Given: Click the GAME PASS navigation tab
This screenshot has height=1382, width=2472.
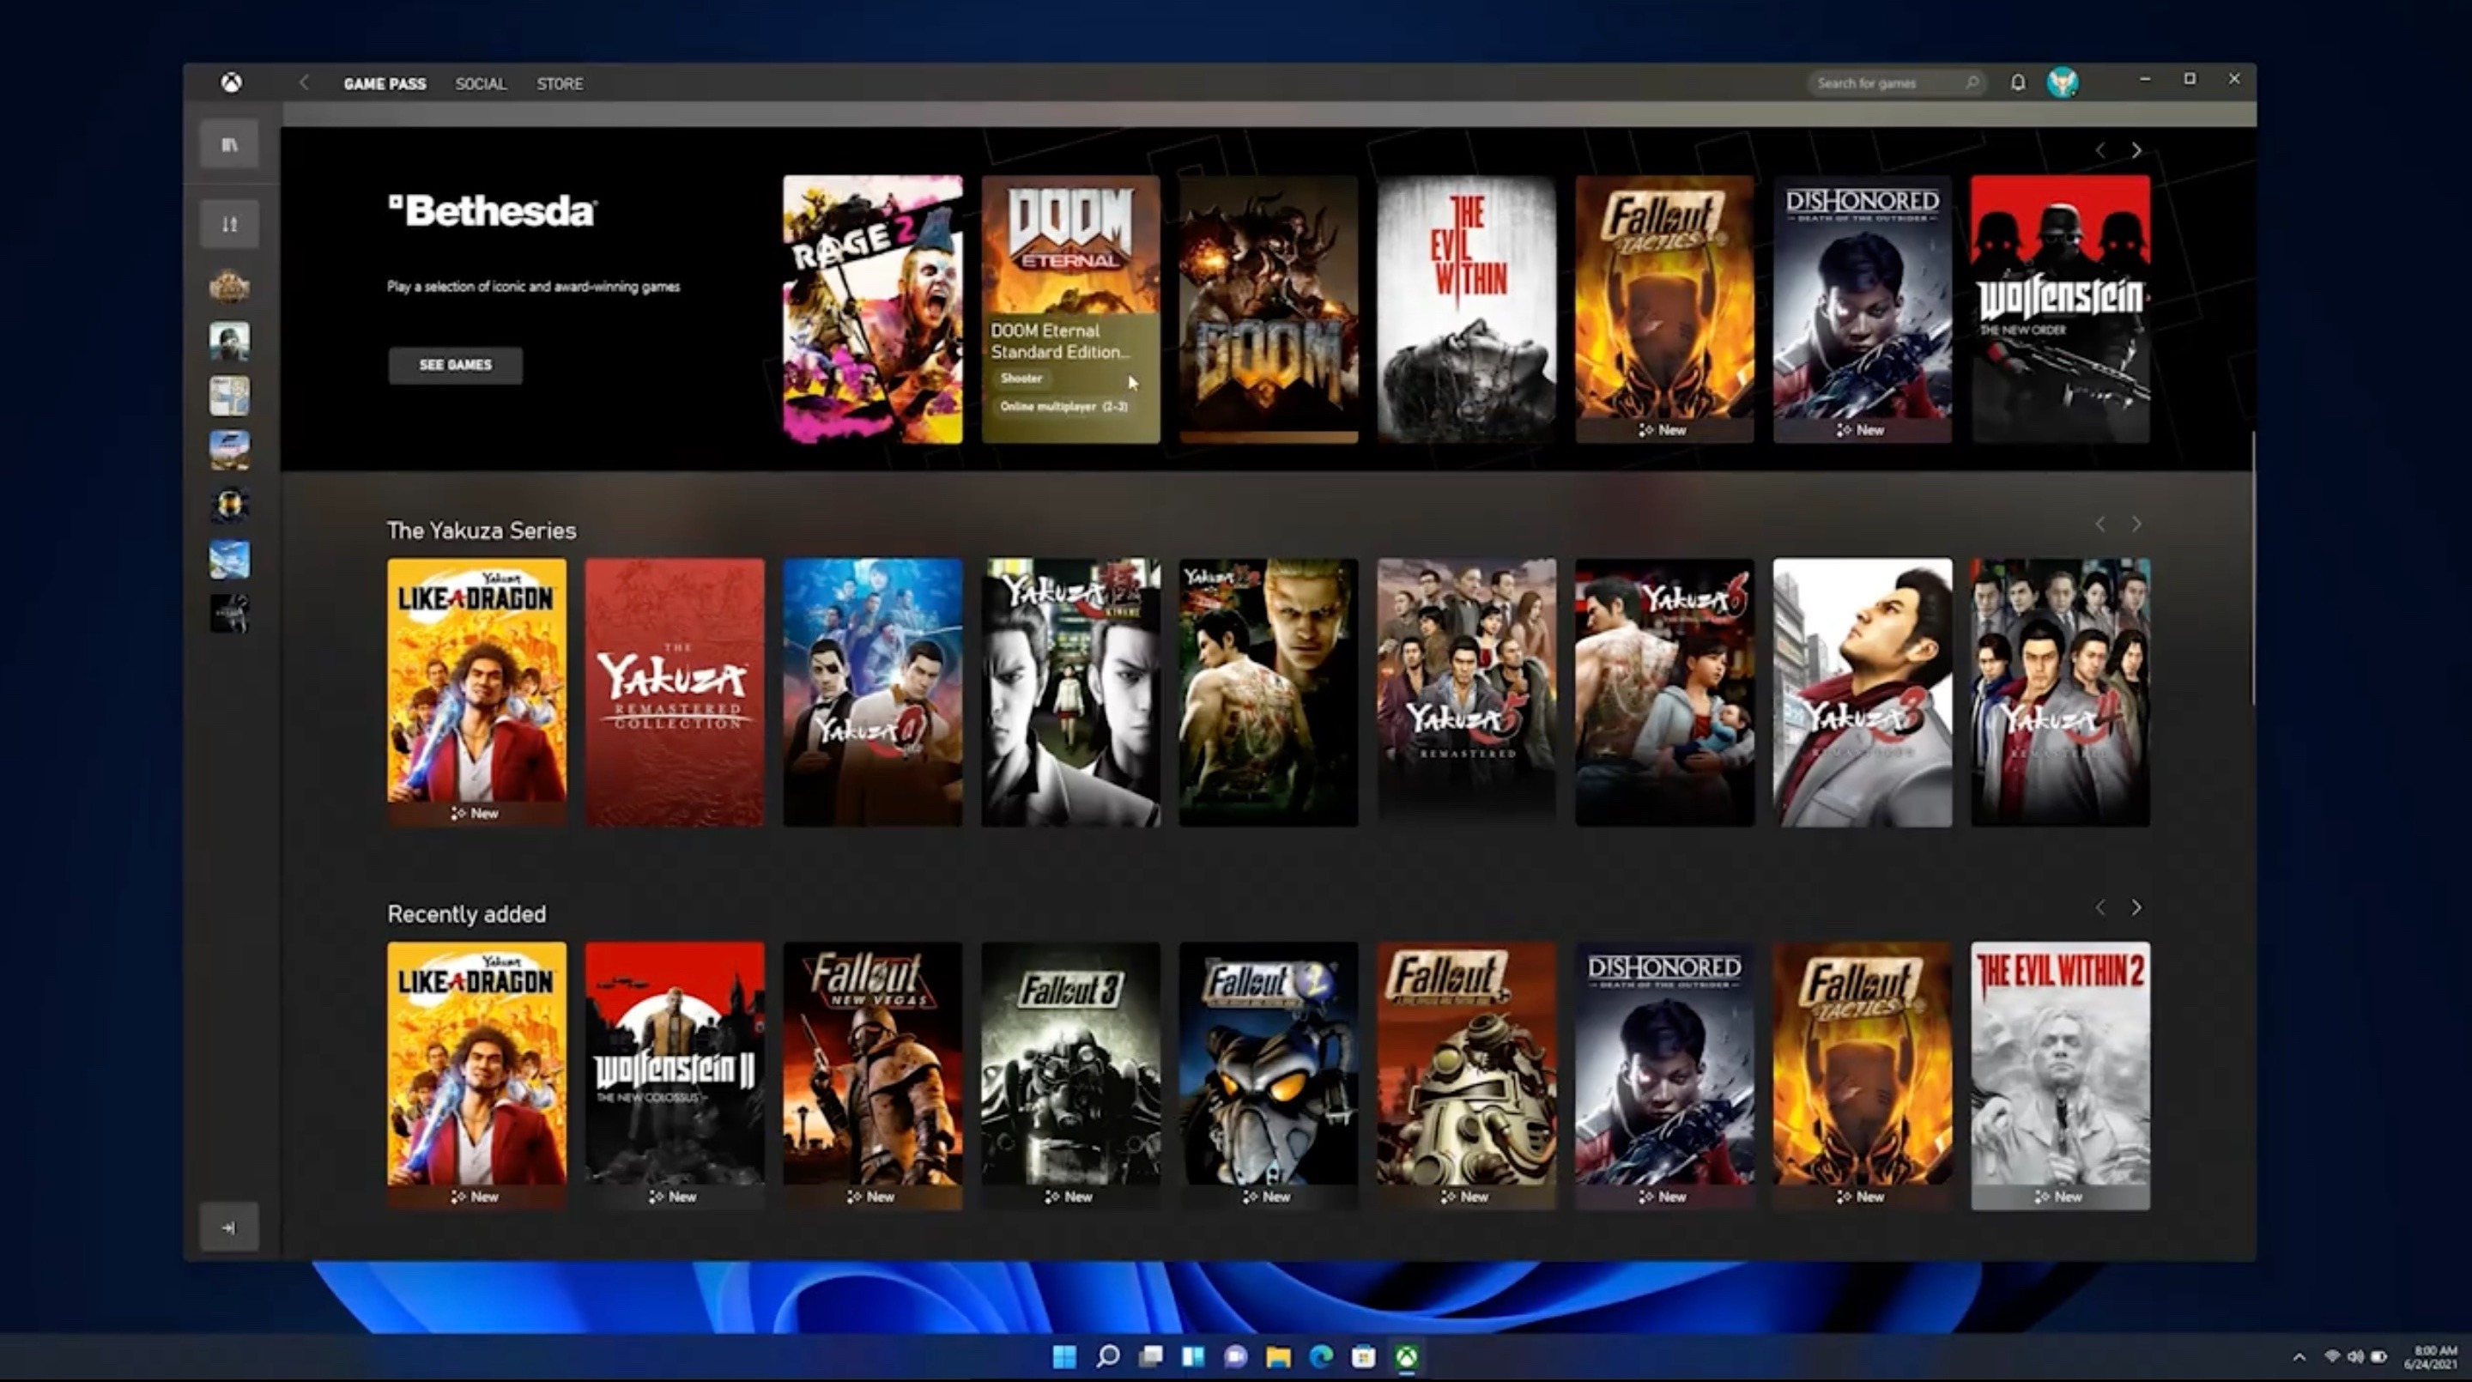Looking at the screenshot, I should point(379,82).
